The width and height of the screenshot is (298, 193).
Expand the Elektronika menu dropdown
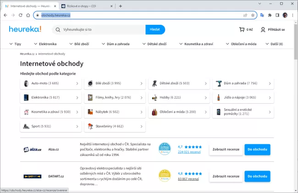(x=45, y=44)
